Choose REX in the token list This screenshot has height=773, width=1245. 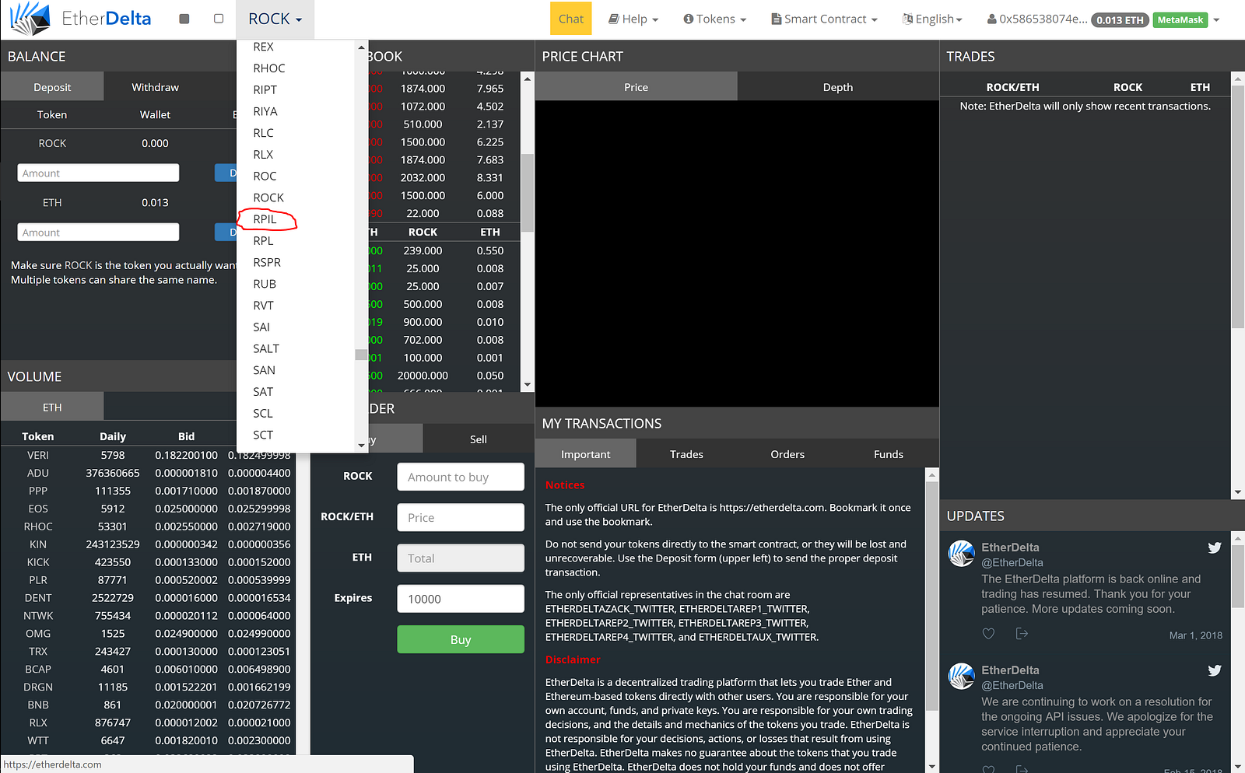tap(263, 47)
